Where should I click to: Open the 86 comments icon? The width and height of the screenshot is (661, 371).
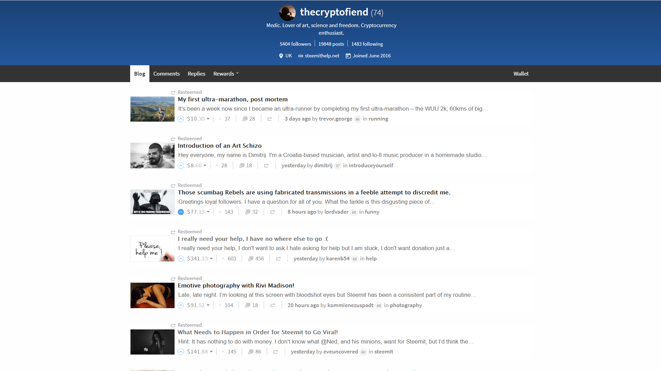tap(254, 352)
